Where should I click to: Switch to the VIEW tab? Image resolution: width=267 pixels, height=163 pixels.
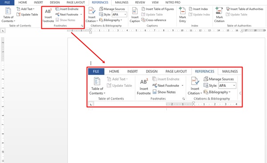point(155,2)
